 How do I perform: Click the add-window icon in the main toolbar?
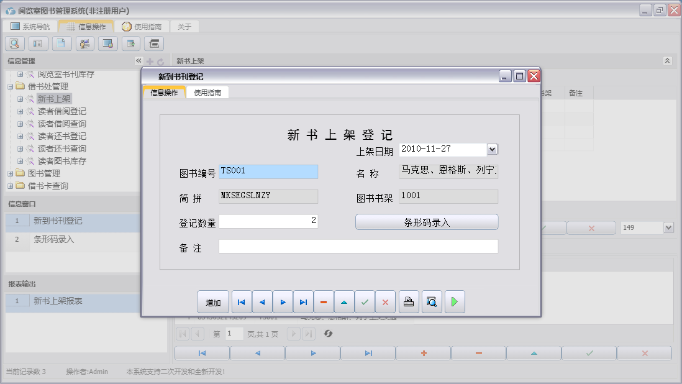click(130, 43)
